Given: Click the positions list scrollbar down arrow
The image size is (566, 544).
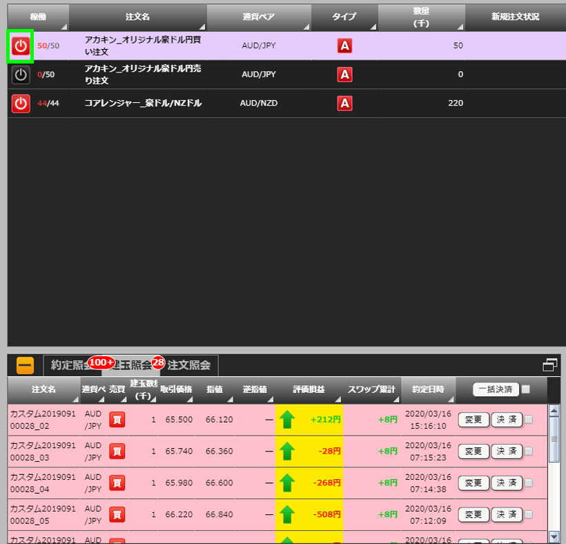Looking at the screenshot, I should point(554,536).
